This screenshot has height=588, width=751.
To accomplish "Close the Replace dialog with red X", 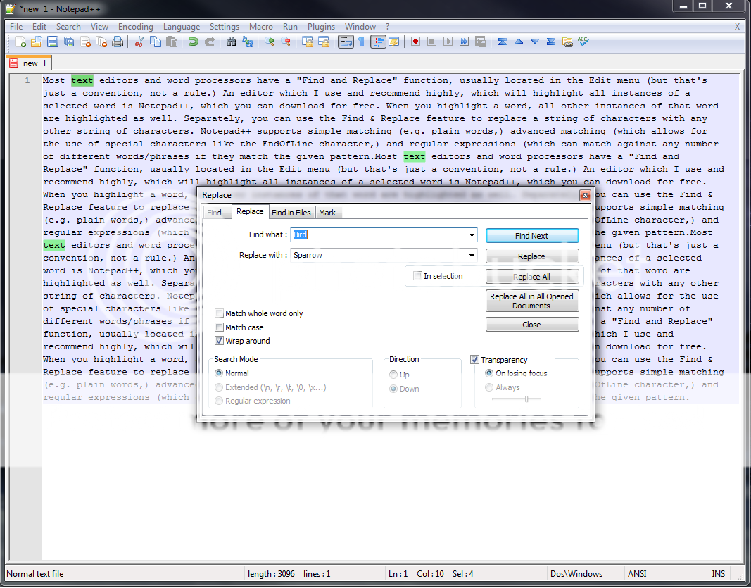I will point(584,195).
